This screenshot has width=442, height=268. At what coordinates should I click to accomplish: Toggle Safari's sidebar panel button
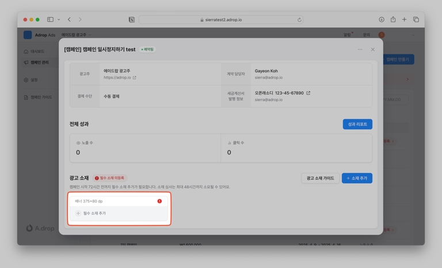(50, 20)
